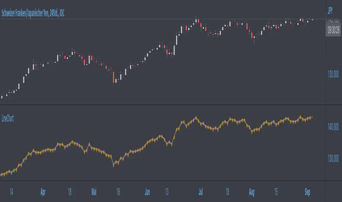The width and height of the screenshot is (342, 202).
Task: Click the first candle at the chart's left edge
Action: 2,97
